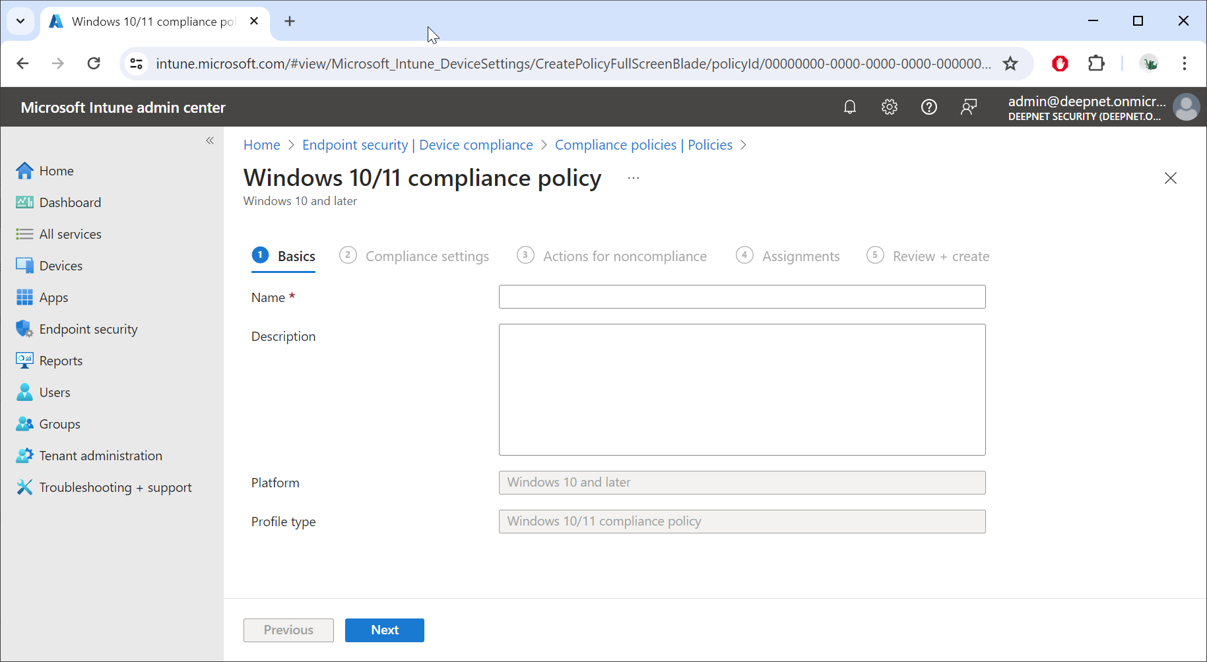Screen dimensions: 1207x662
Task: Open the portal settings gear icon
Action: point(890,107)
